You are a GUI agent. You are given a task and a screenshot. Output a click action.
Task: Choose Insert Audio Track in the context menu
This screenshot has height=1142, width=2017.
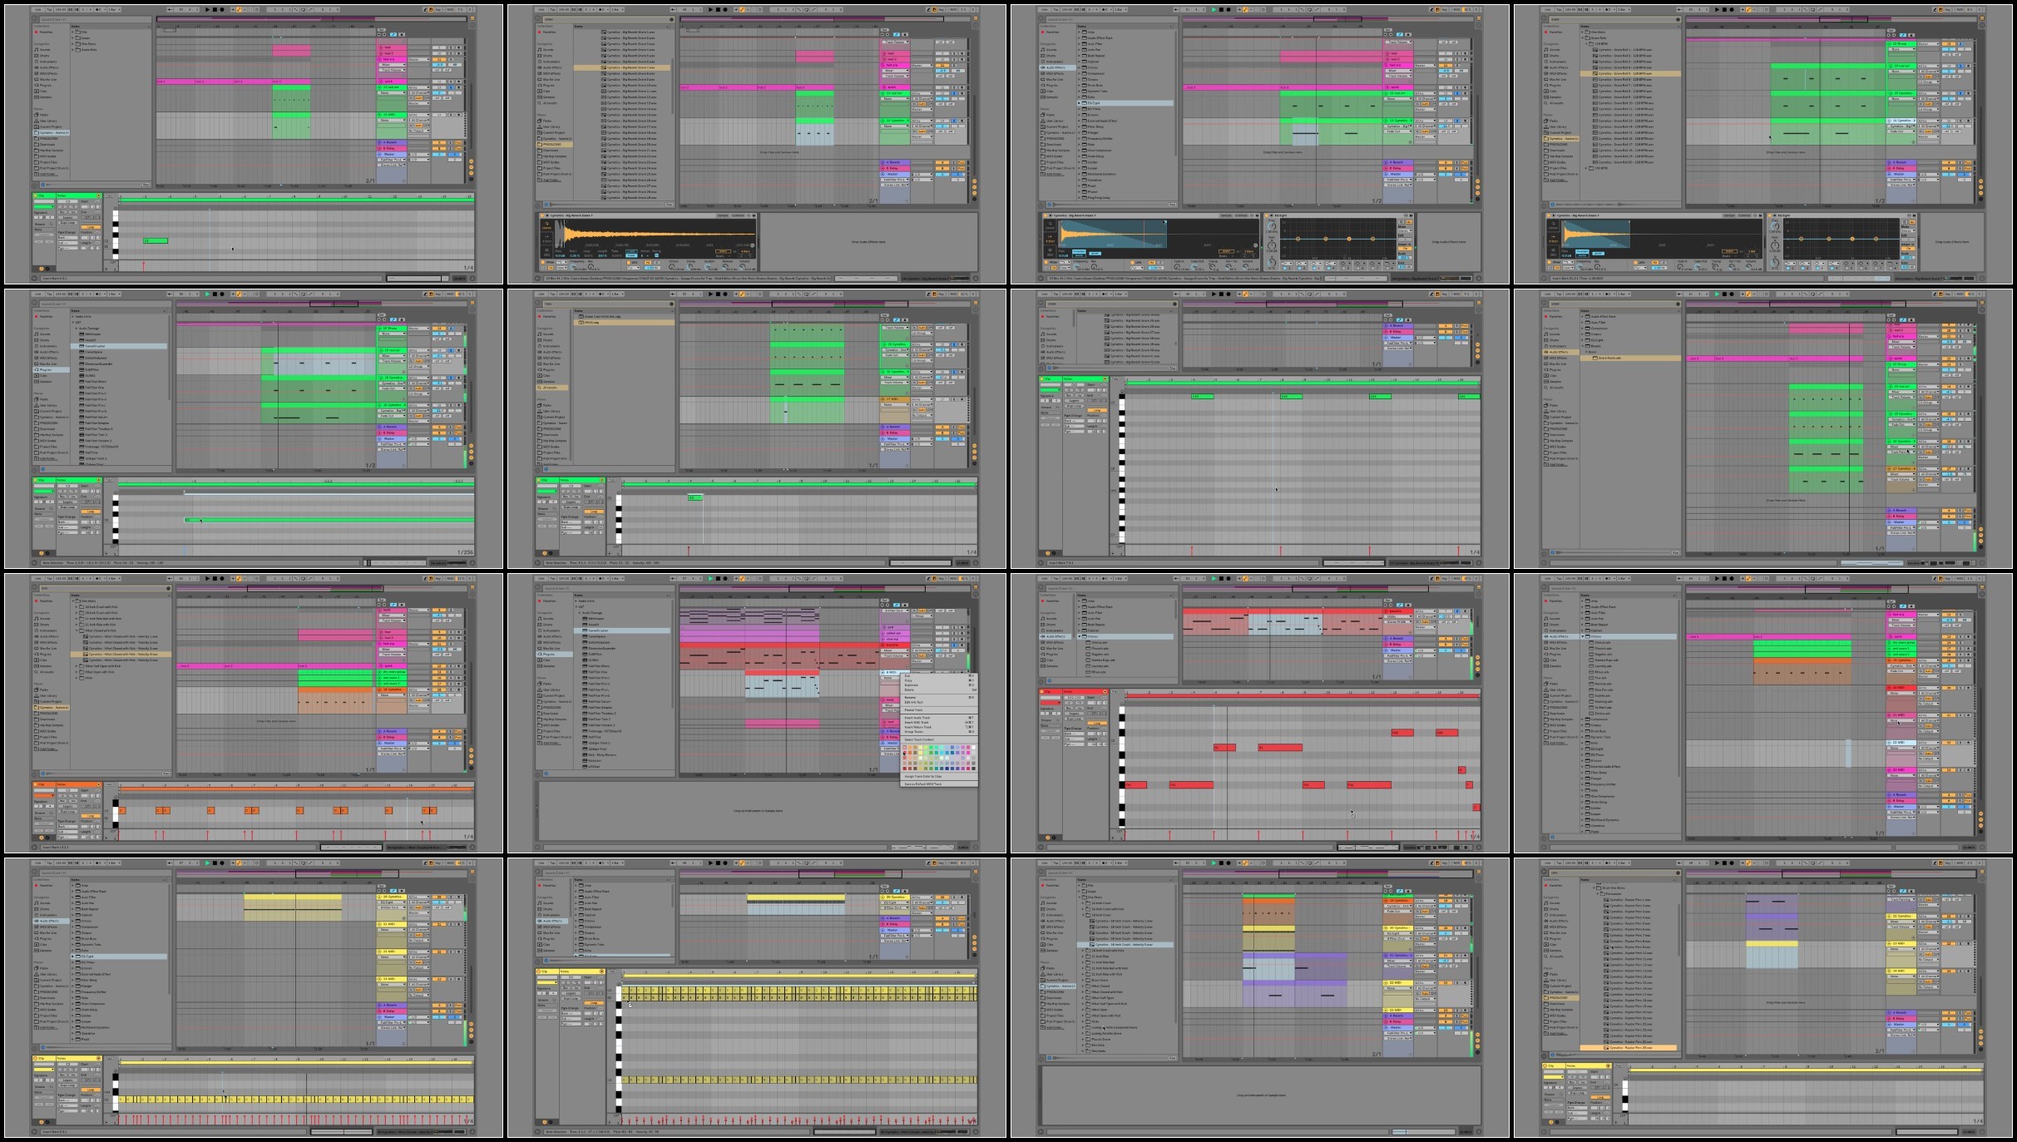pyautogui.click(x=939, y=718)
